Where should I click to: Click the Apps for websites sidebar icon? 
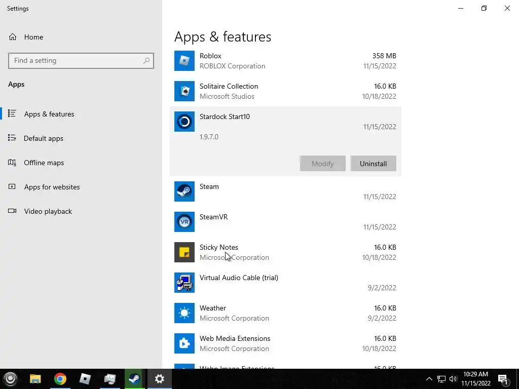point(12,187)
